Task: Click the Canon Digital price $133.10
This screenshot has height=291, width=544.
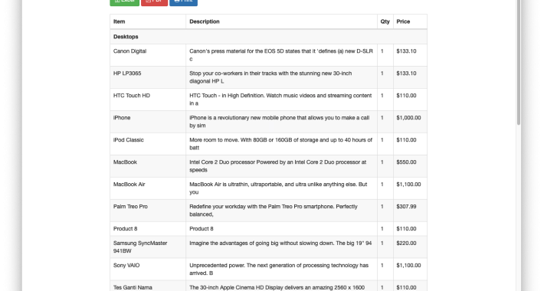Action: (x=406, y=51)
